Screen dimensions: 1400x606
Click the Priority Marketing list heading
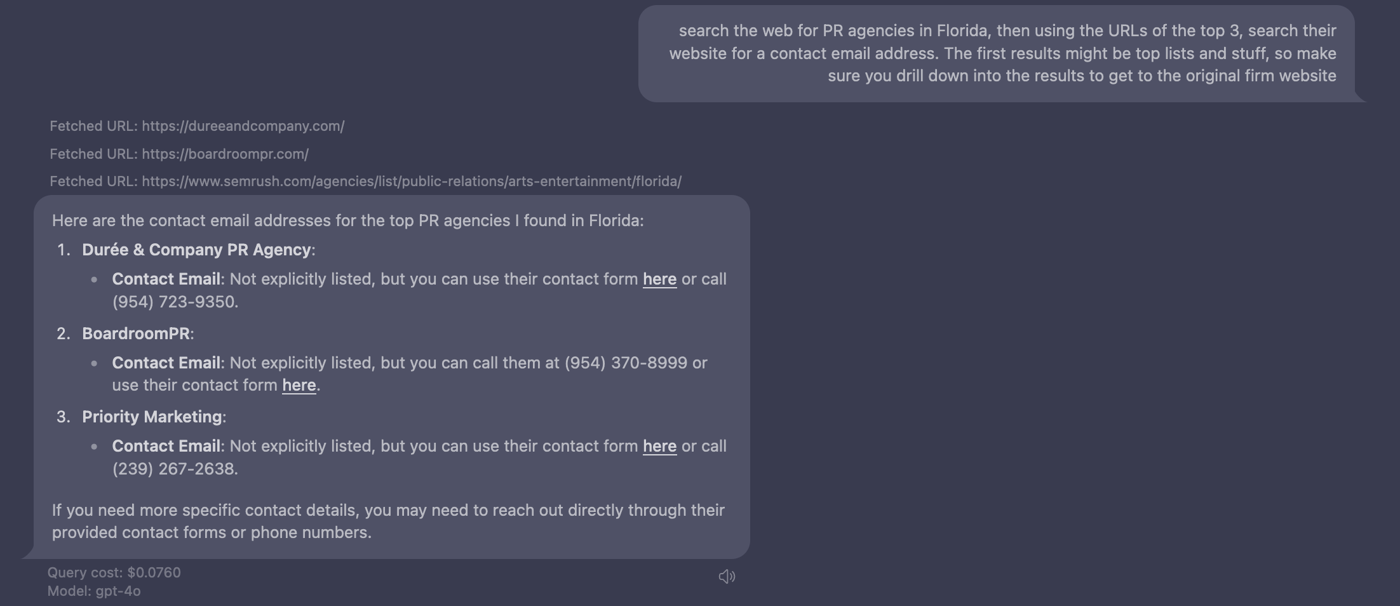[x=152, y=417]
